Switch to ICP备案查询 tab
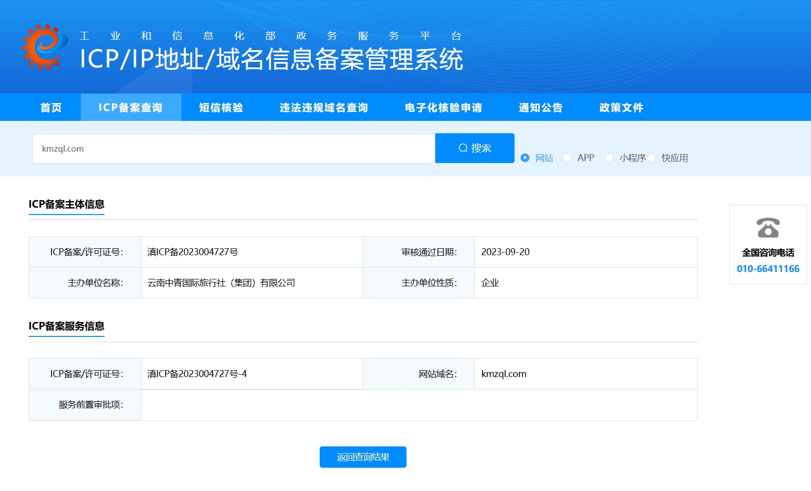The height and width of the screenshot is (491, 811). coord(131,108)
